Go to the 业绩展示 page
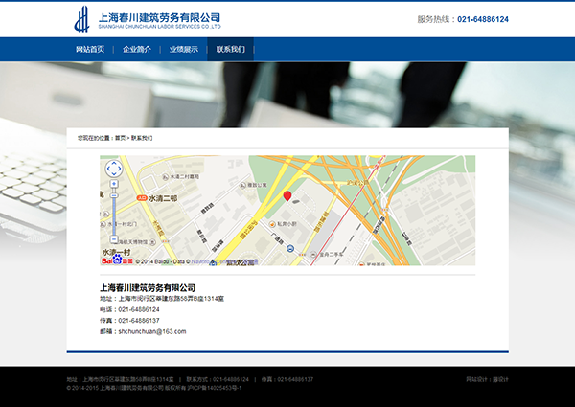This screenshot has height=407, width=575. [x=184, y=49]
